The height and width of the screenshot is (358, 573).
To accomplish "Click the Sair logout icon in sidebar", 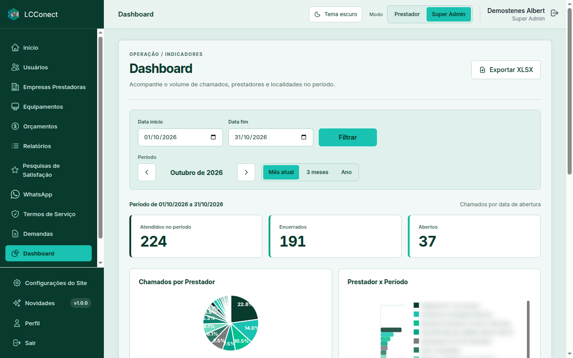I will tap(17, 343).
